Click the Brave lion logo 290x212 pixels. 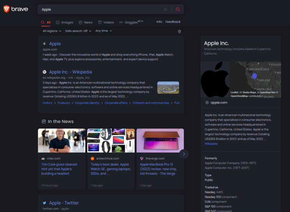(7, 9)
